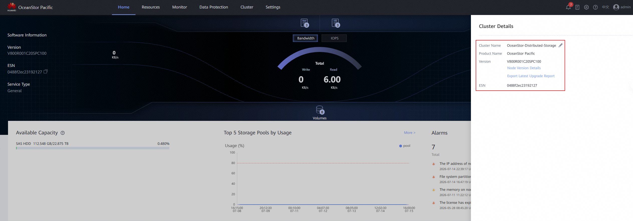Open the Settings menu
This screenshot has width=633, height=221.
click(x=273, y=7)
